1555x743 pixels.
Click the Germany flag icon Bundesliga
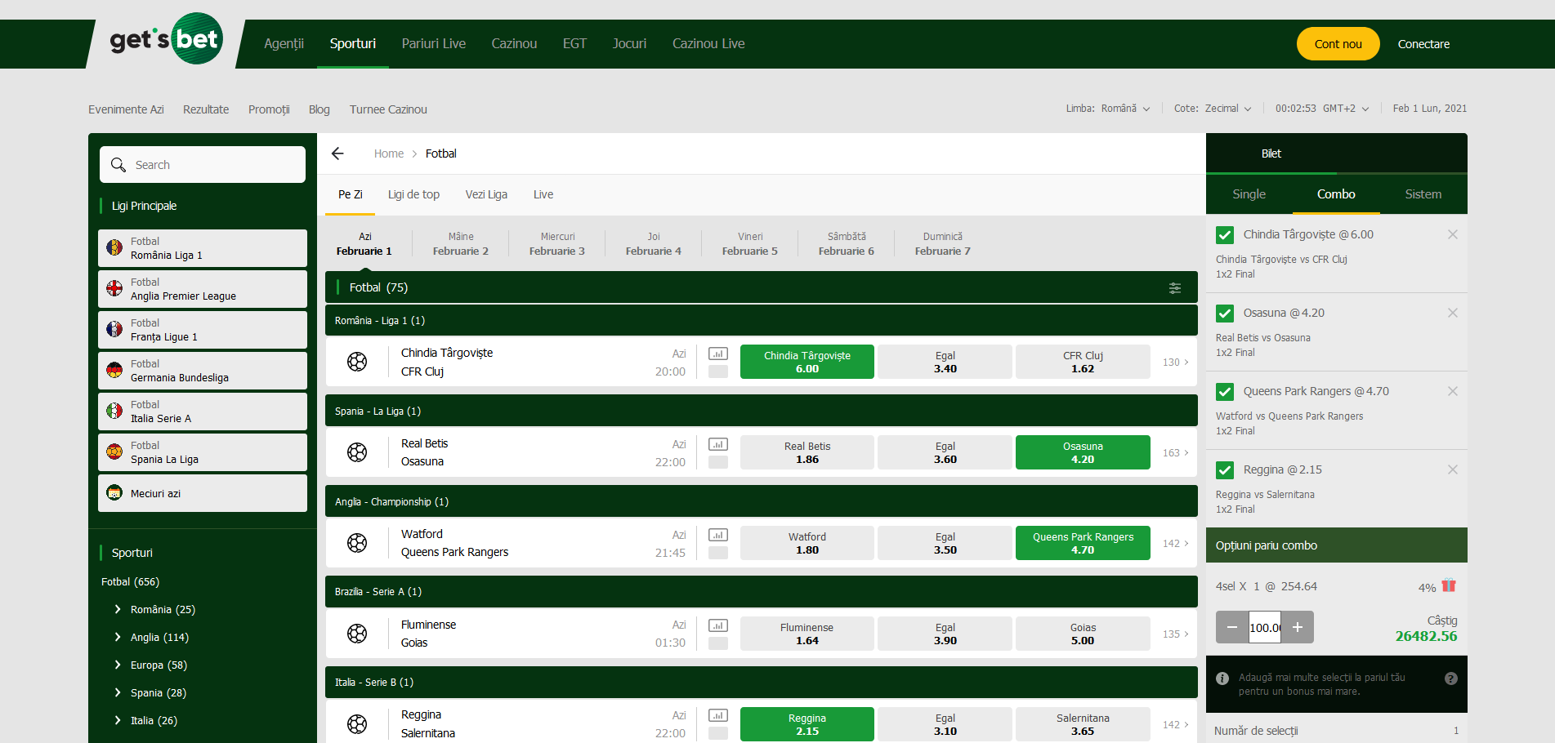114,370
